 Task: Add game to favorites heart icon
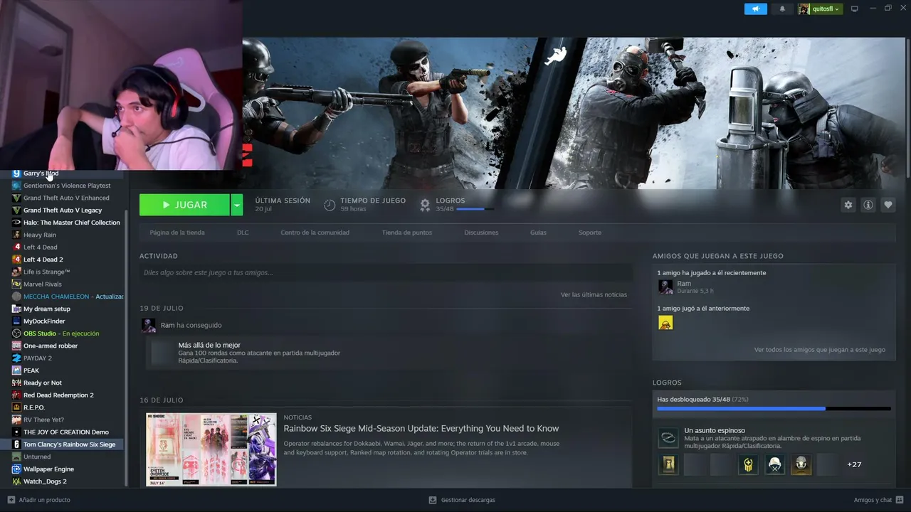888,205
